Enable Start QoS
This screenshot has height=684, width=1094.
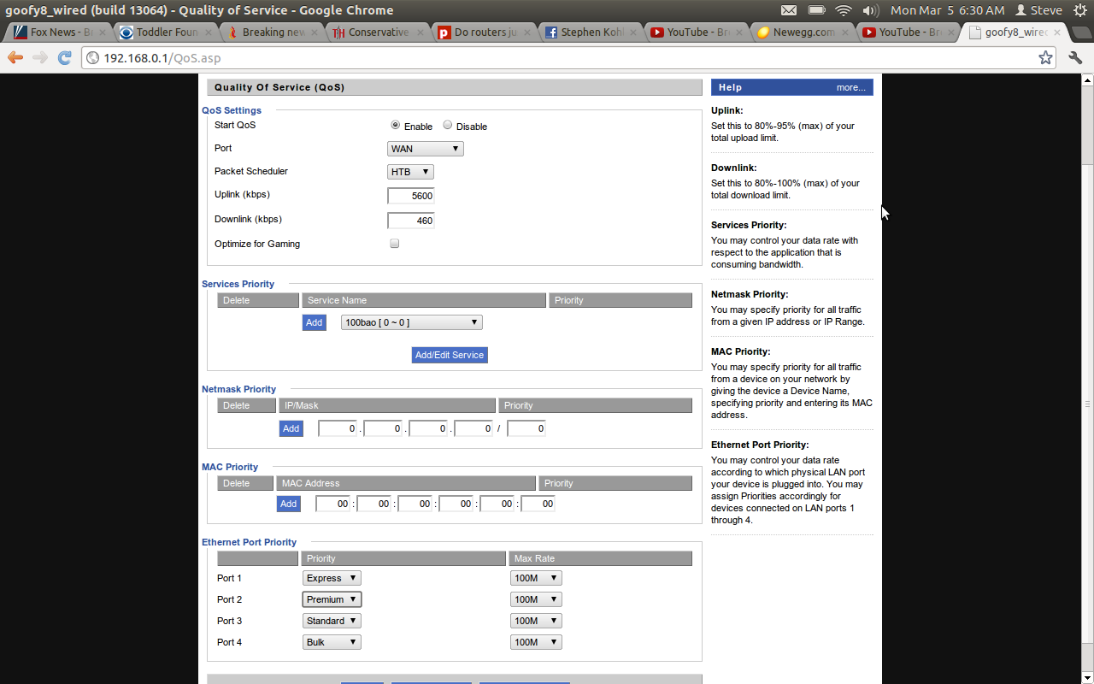click(395, 125)
